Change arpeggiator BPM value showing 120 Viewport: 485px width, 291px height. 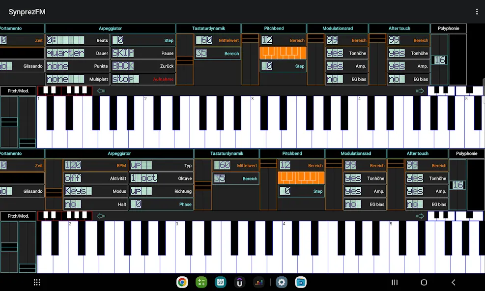[96, 165]
